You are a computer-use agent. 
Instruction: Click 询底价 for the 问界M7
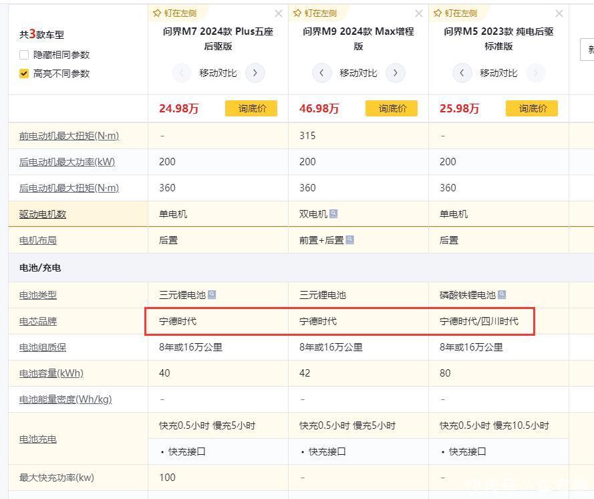[x=251, y=108]
